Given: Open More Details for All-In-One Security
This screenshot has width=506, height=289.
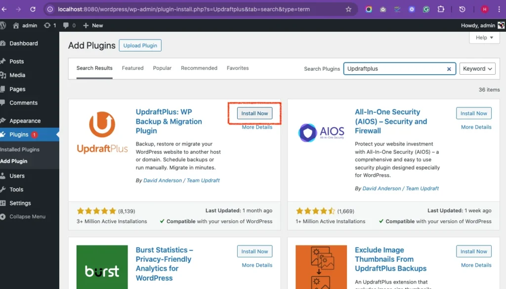Looking at the screenshot, I should point(475,127).
